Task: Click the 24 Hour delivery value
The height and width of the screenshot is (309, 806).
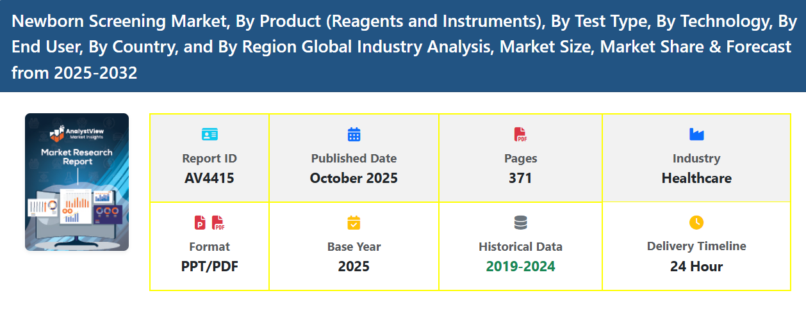Action: pos(696,266)
